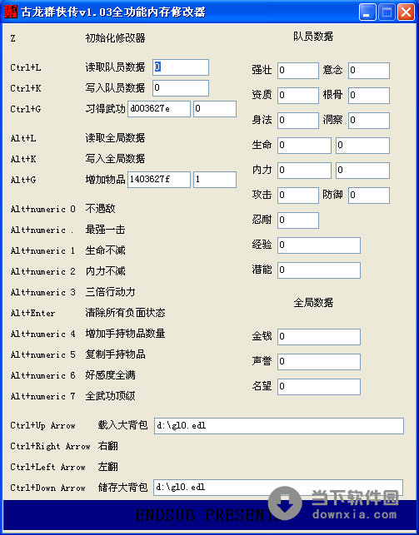Image resolution: width=419 pixels, height=535 pixels.
Task: Click the 根骨 stat field
Action: [369, 95]
